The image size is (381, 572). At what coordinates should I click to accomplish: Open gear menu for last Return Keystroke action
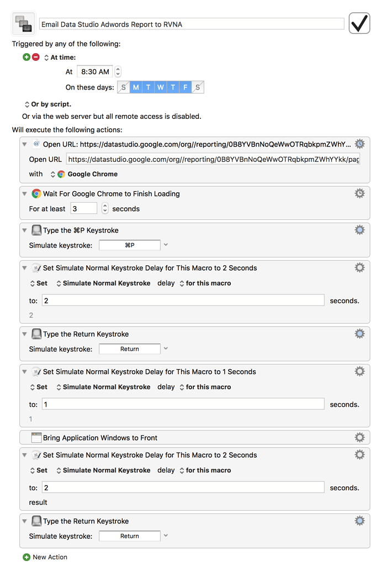click(360, 521)
